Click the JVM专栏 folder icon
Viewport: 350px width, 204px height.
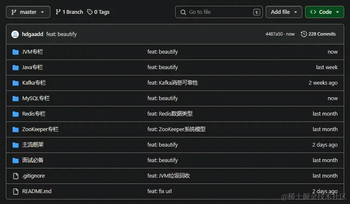pos(16,52)
